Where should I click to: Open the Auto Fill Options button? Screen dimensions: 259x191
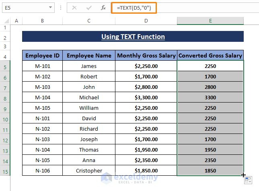click(x=249, y=181)
